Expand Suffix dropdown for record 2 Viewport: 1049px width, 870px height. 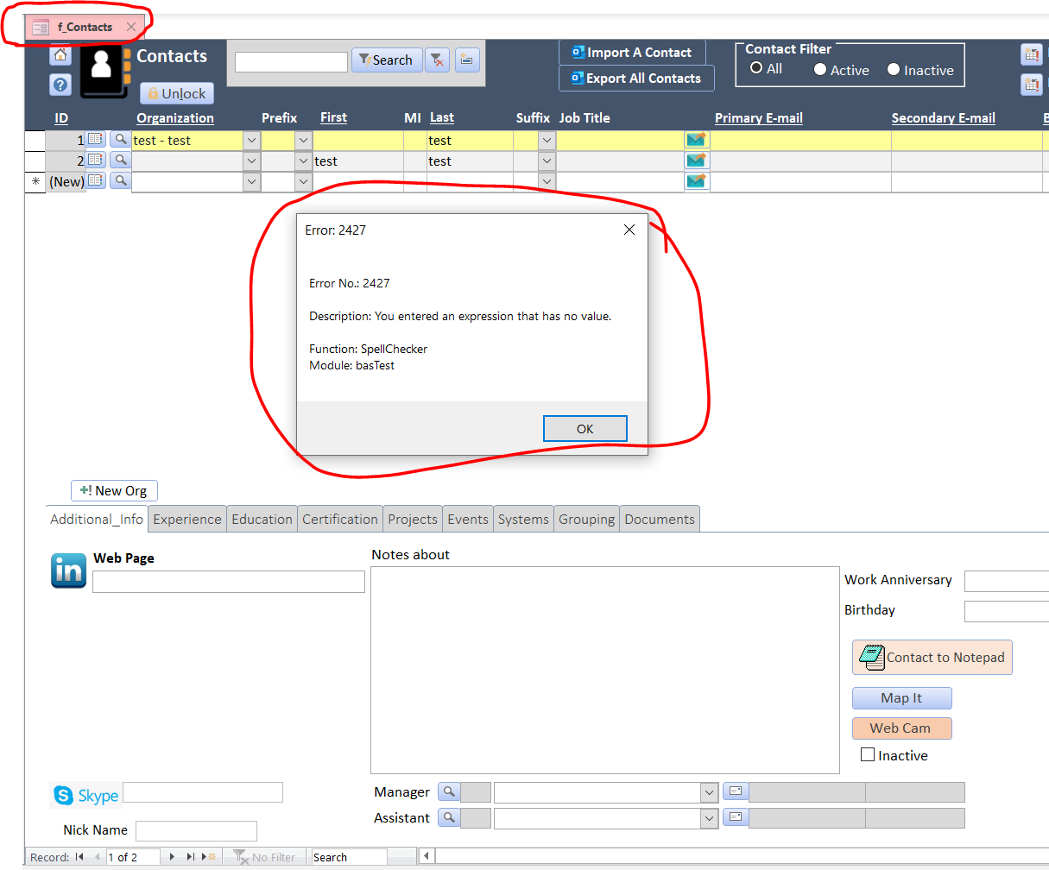tap(547, 161)
